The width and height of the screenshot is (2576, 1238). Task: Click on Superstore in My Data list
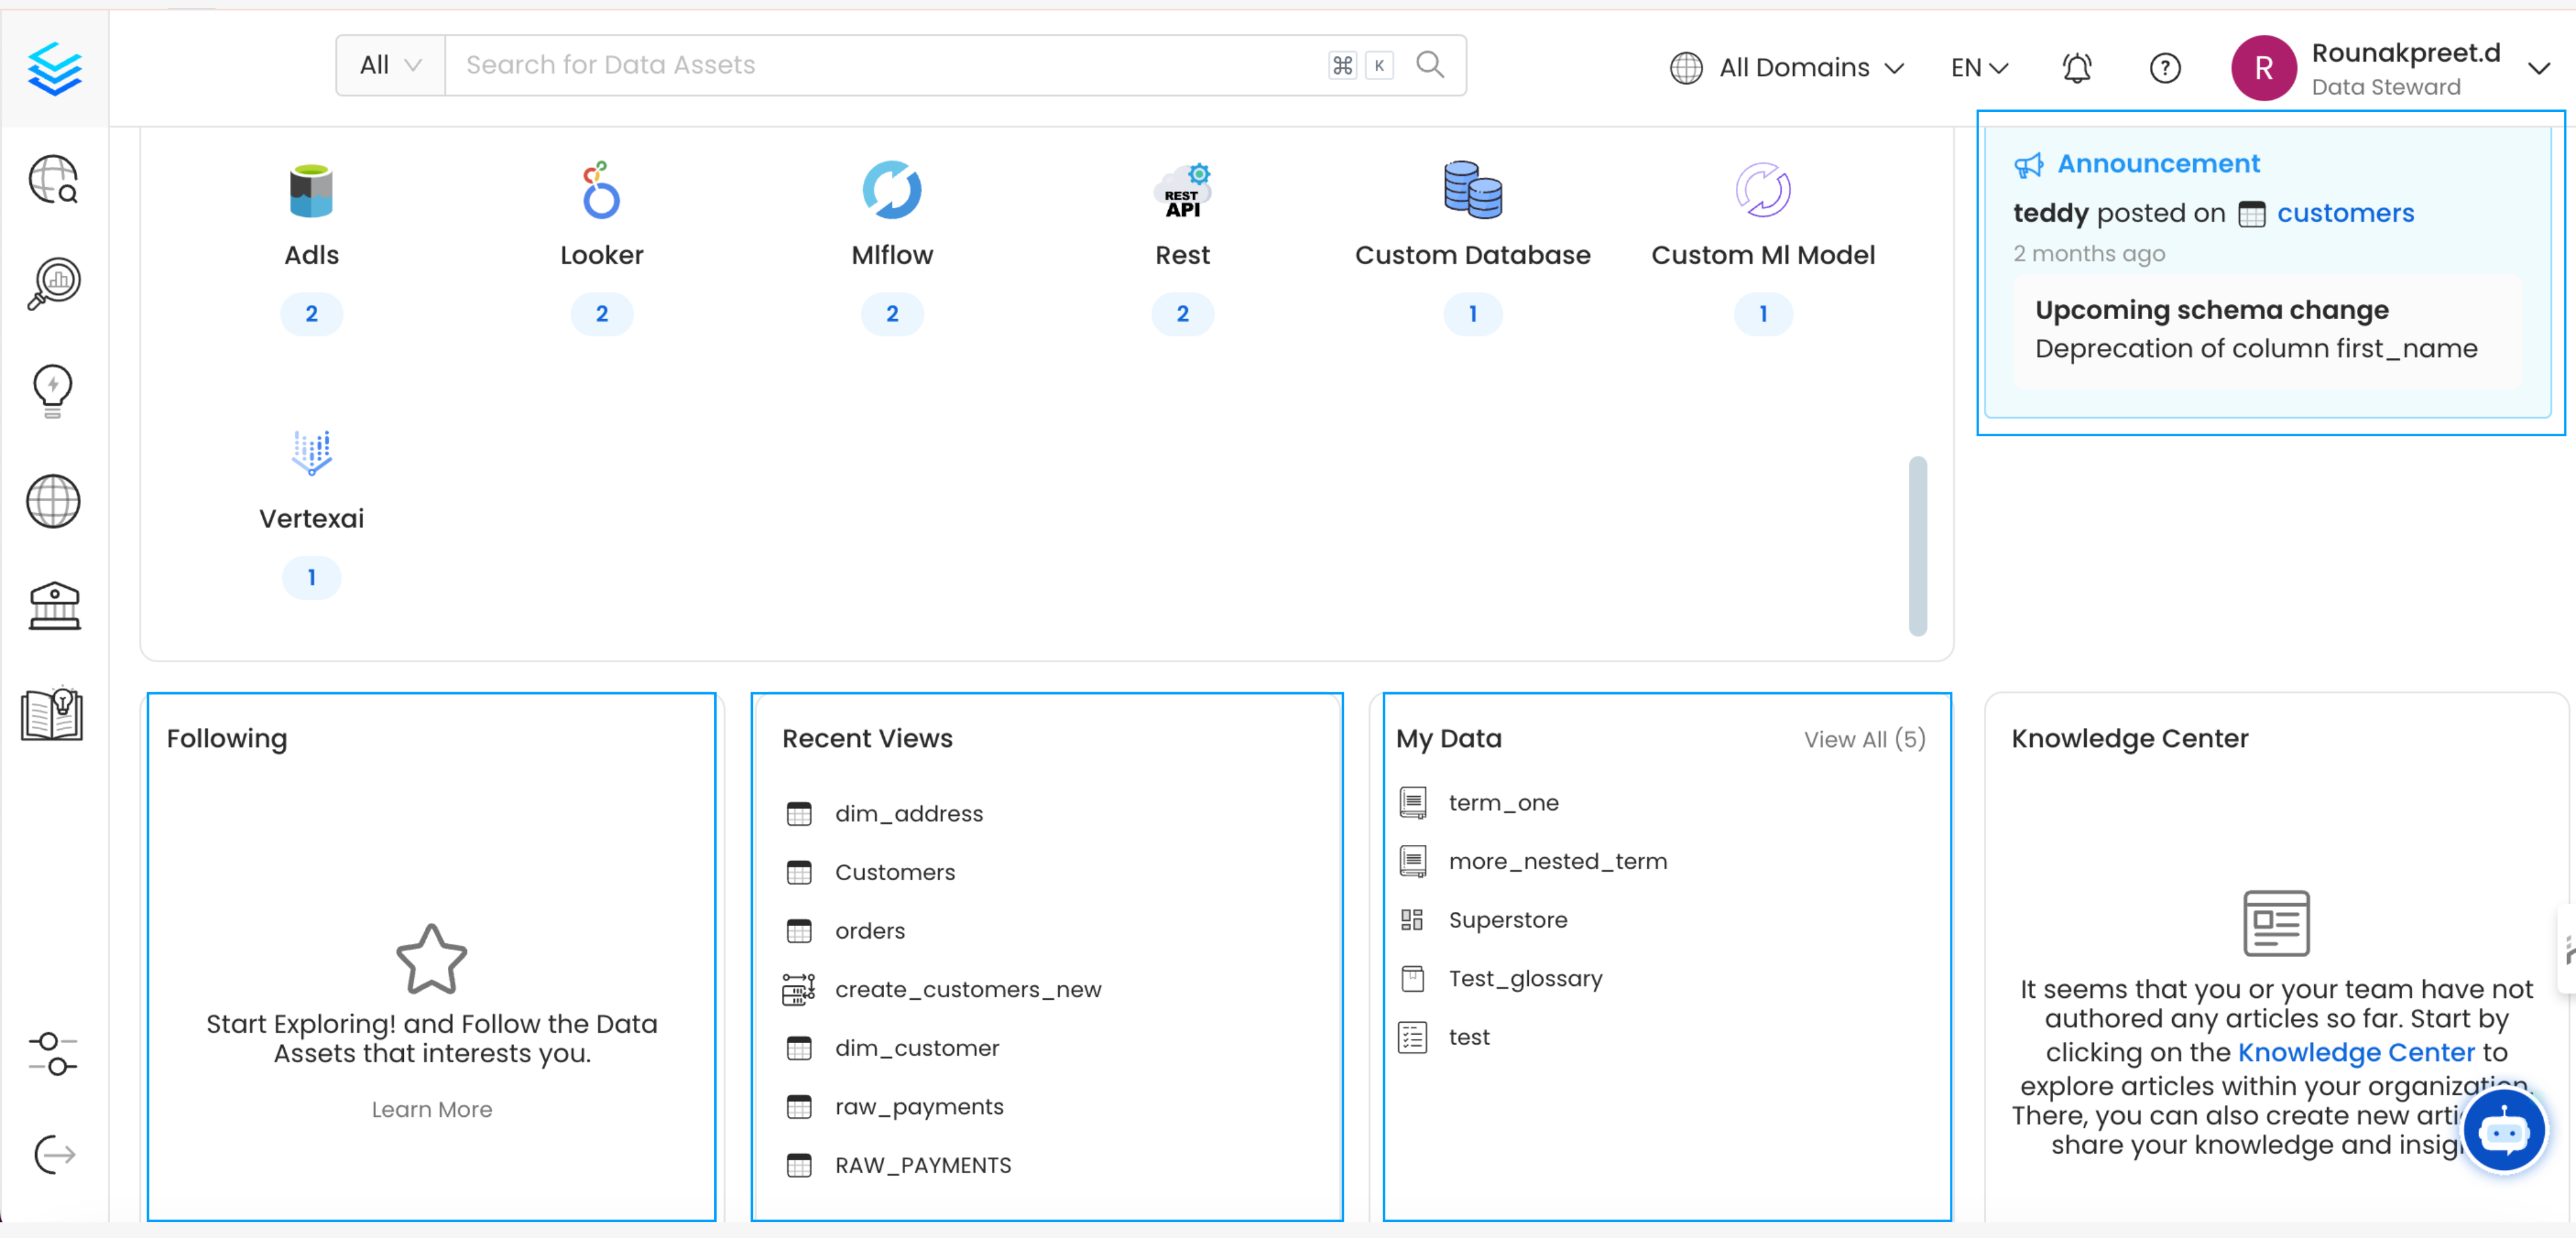click(1508, 918)
